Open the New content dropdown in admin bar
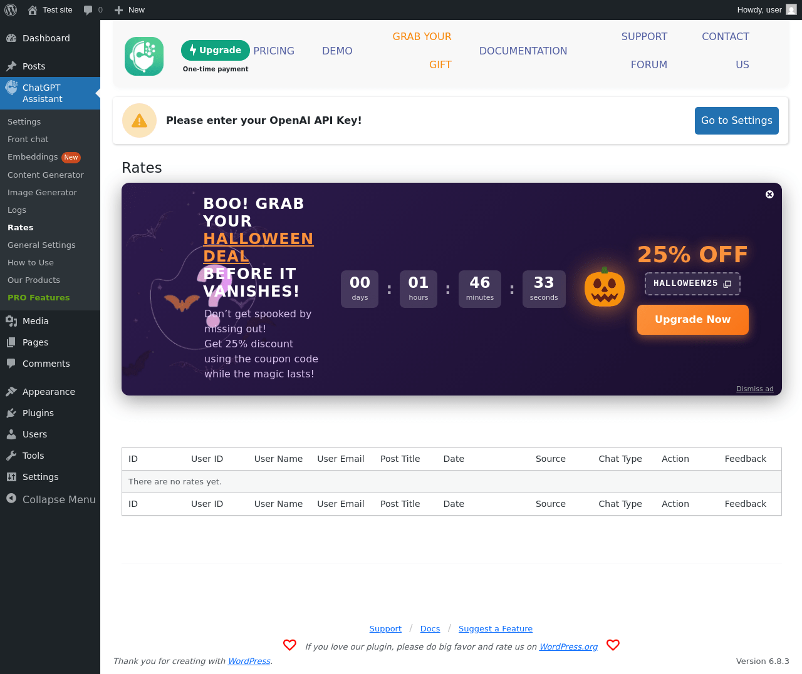This screenshot has width=802, height=674. click(x=130, y=10)
